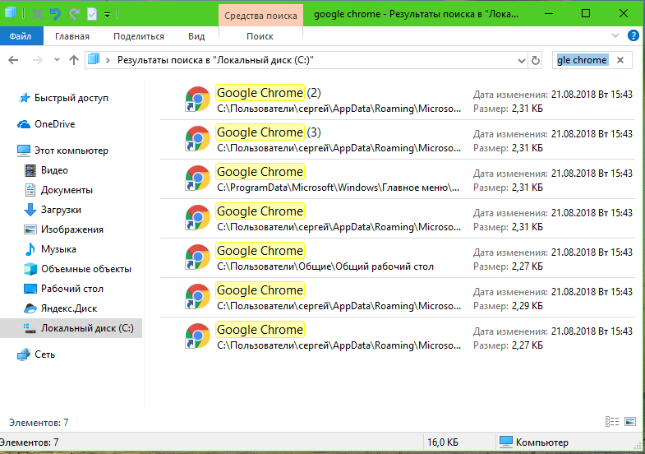
Task: Select the Средства поиска contextual tab
Action: [260, 16]
